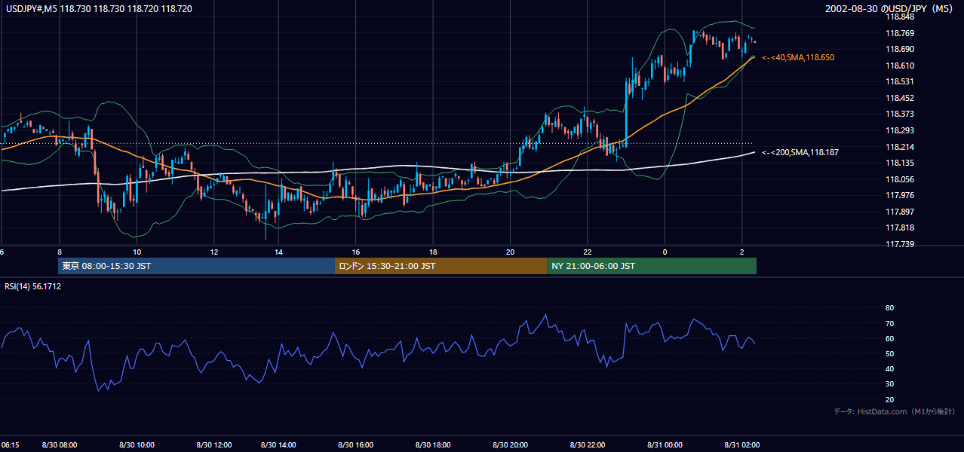Click RSI scale value 40
The width and height of the screenshot is (964, 452).
click(889, 368)
